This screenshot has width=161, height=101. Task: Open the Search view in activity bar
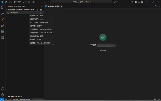[x=3, y=13]
